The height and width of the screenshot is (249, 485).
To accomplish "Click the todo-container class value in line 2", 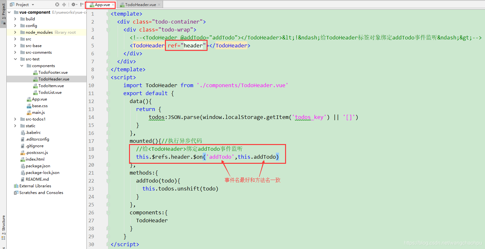I will pos(177,22).
